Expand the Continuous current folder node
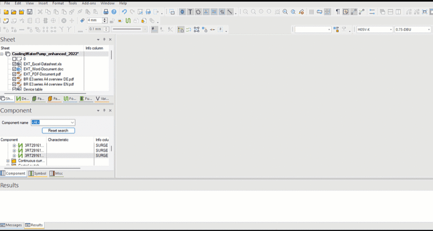 [x=8, y=161]
